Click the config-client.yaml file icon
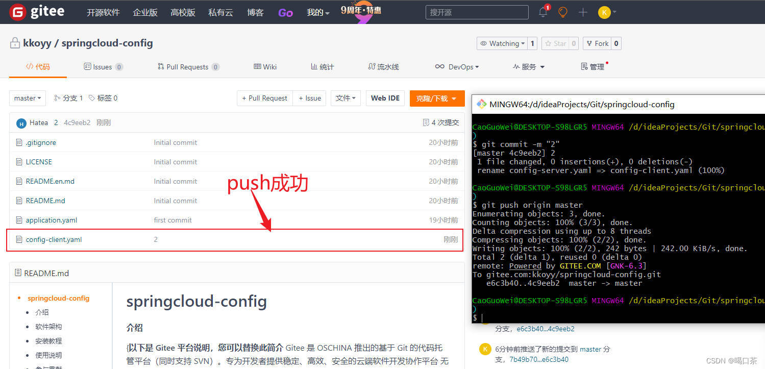Image resolution: width=765 pixels, height=369 pixels. (x=19, y=239)
